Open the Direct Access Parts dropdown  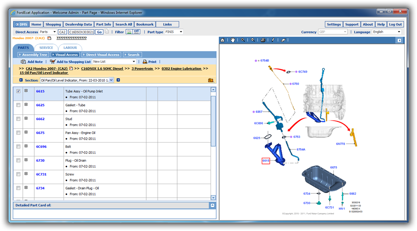tap(55, 32)
